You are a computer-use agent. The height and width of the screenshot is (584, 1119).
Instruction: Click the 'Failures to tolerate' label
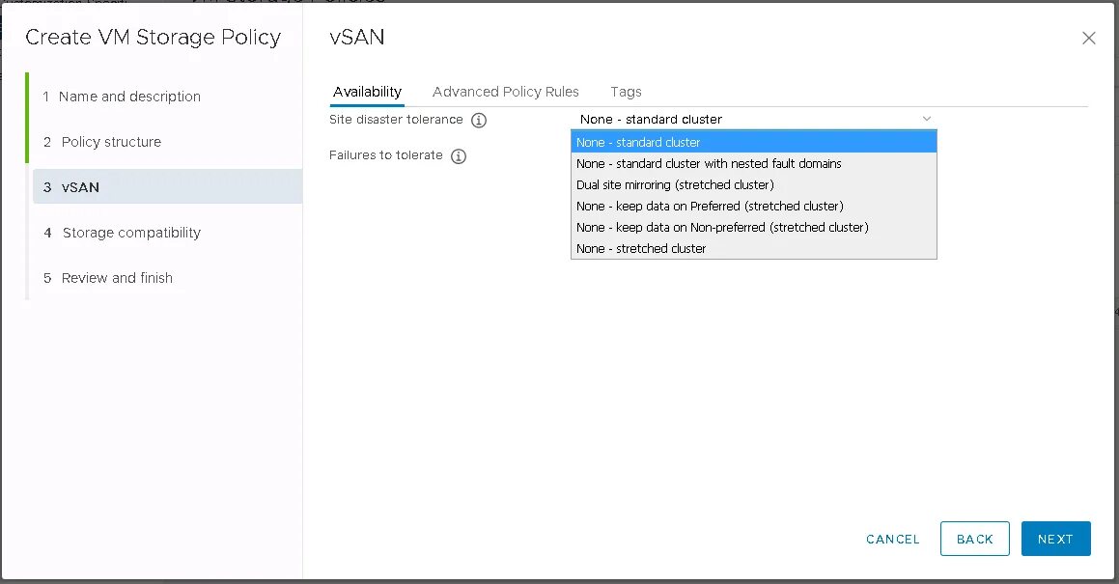click(x=386, y=154)
